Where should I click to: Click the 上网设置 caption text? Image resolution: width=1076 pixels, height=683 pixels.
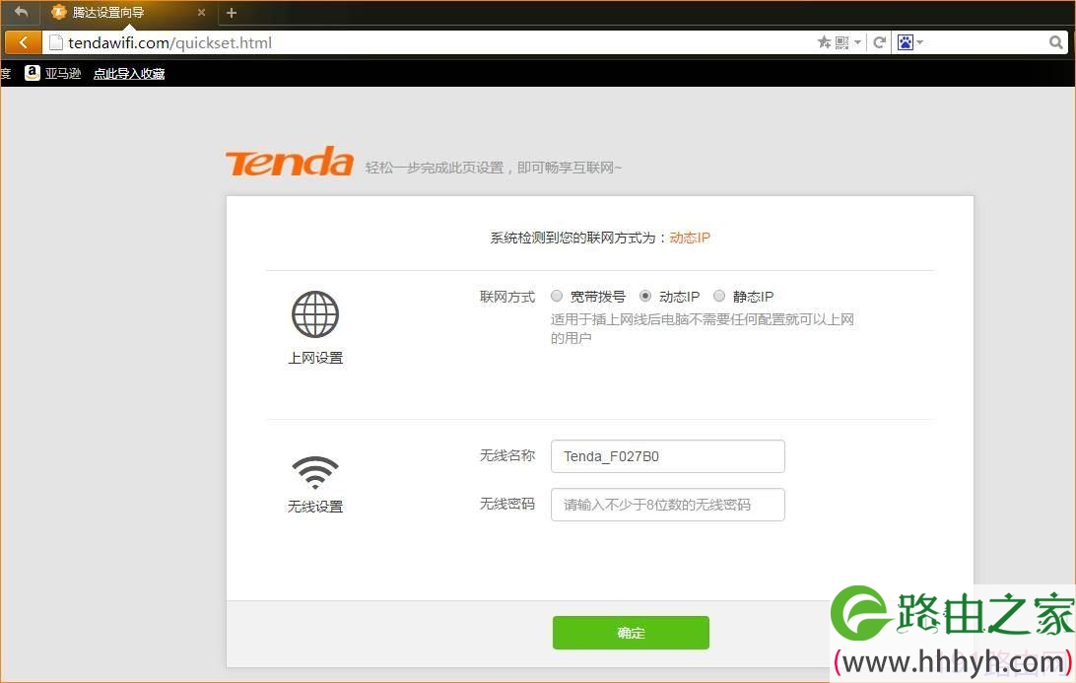[315, 358]
